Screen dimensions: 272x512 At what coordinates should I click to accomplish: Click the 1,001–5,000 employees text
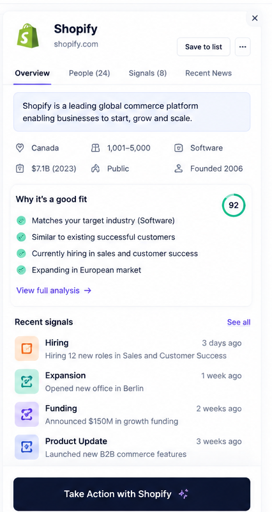tap(129, 148)
